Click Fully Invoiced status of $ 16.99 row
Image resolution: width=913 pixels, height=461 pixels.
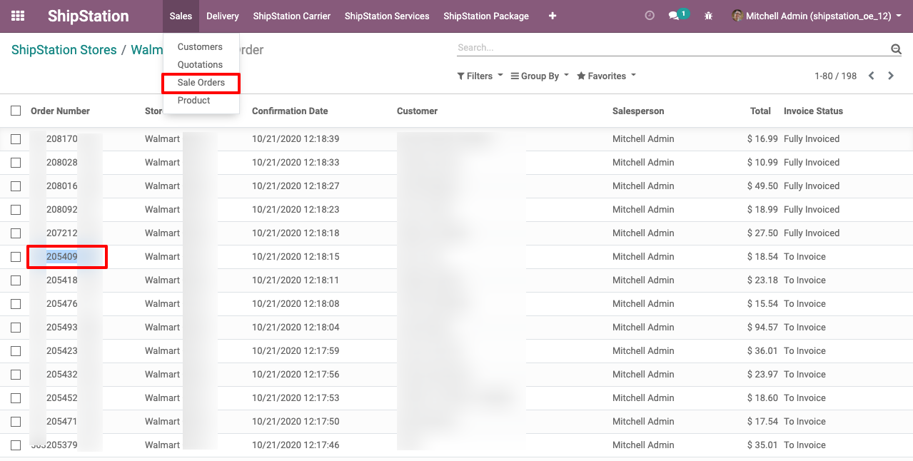(x=812, y=138)
